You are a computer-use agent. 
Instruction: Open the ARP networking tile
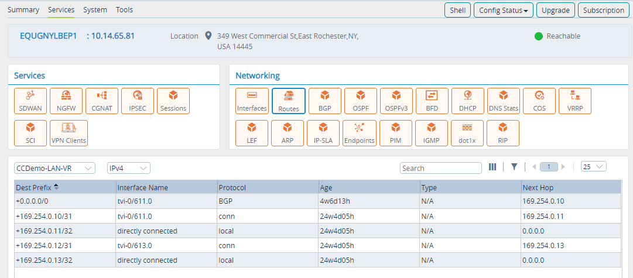(x=288, y=133)
